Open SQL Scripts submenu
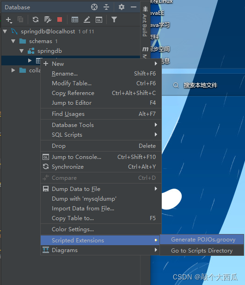245x285 pixels. (x=101, y=135)
